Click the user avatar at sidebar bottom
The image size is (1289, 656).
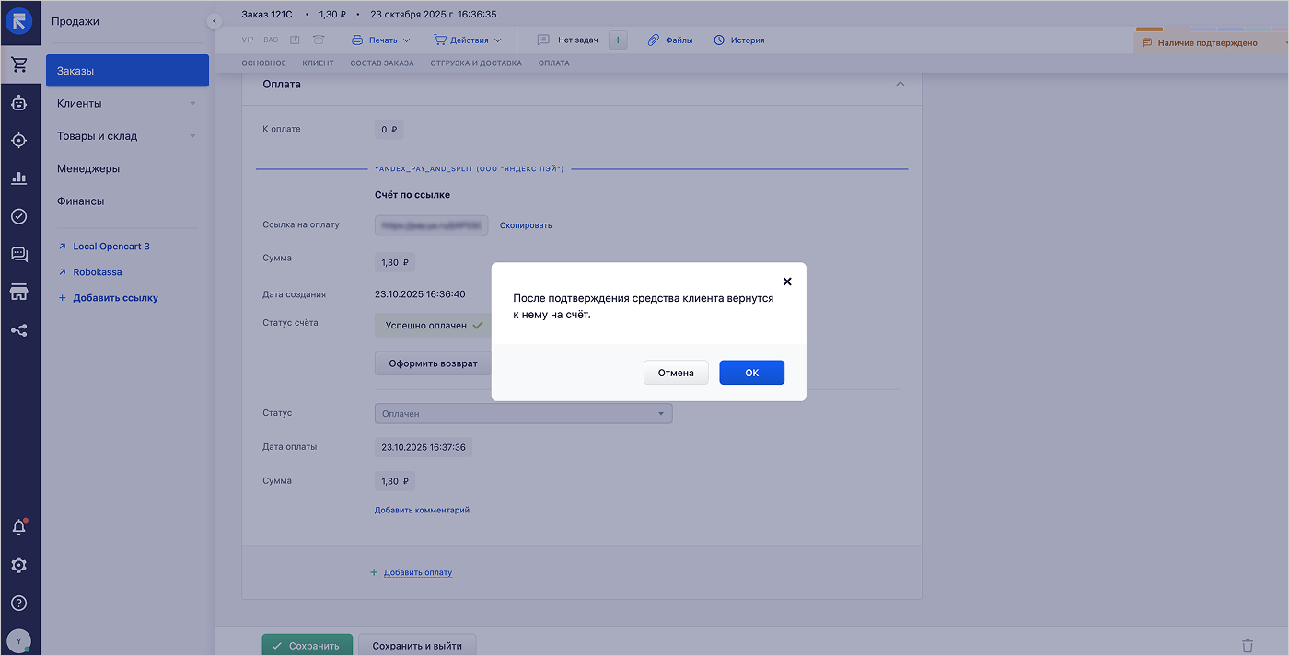(x=18, y=640)
